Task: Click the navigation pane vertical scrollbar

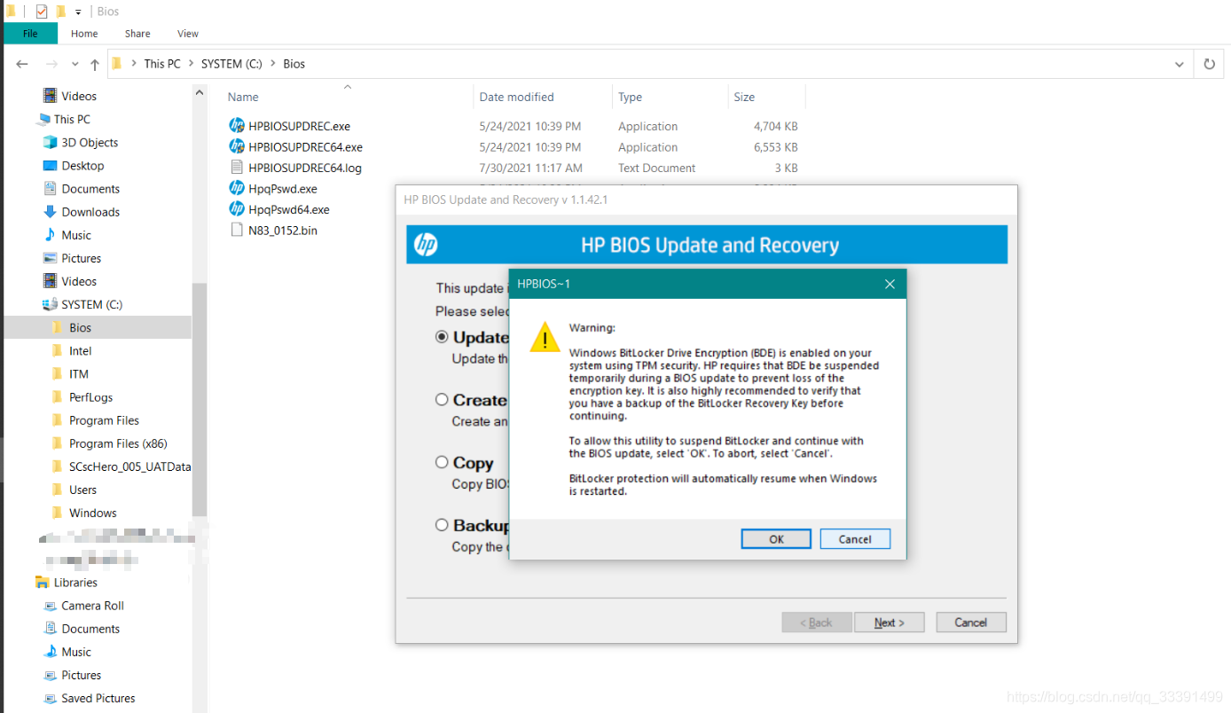Action: point(200,399)
